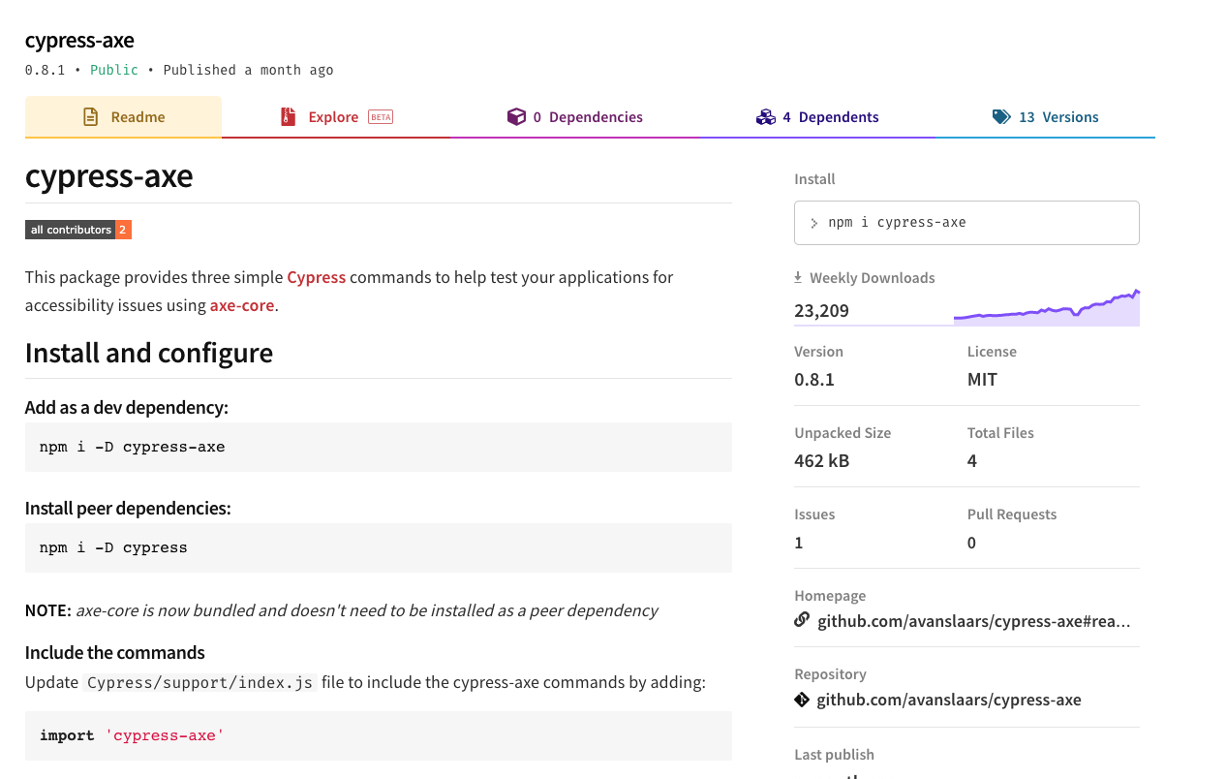Viewport: 1226px width, 779px height.
Task: Click the BETA badge on Explore
Action: pos(381,117)
